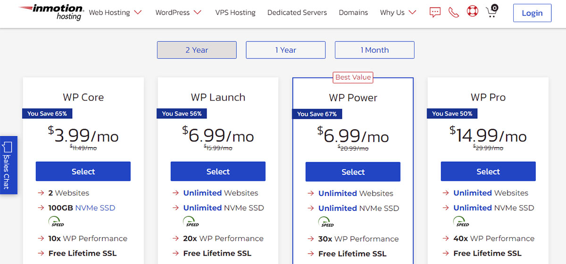Click the Best Value badge
The image size is (566, 264).
pyautogui.click(x=353, y=77)
